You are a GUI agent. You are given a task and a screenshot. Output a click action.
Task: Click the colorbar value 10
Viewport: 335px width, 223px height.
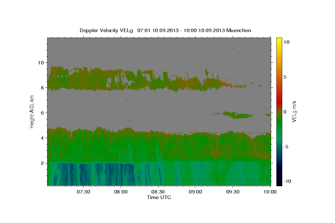[x=286, y=42]
